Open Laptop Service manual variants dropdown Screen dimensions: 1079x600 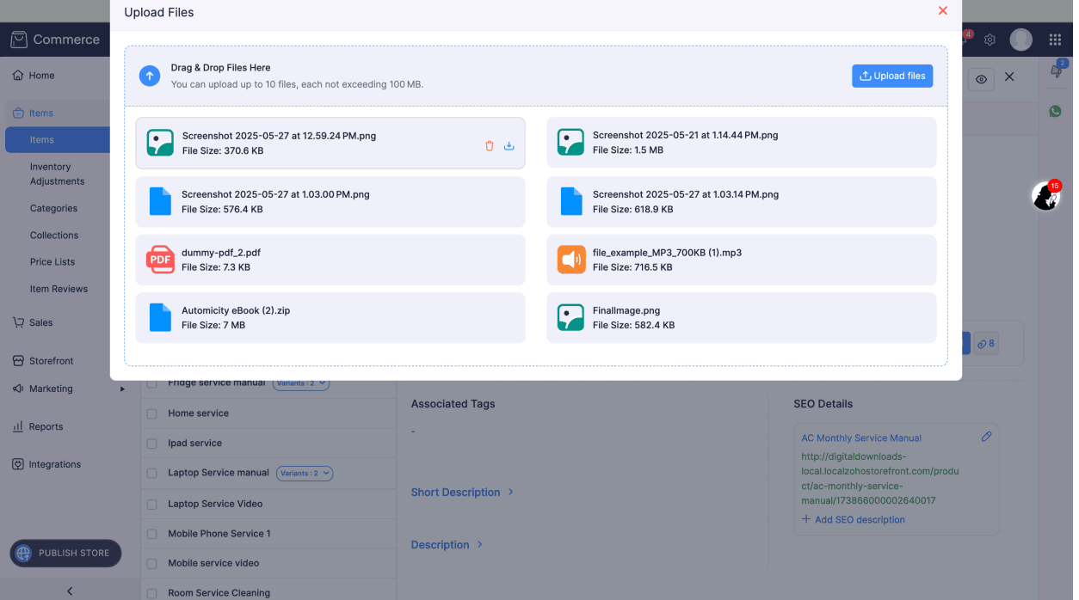click(305, 473)
